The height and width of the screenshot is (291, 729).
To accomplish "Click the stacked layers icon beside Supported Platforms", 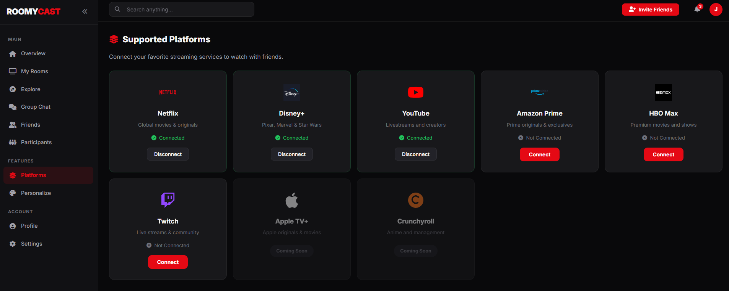I will [x=114, y=39].
